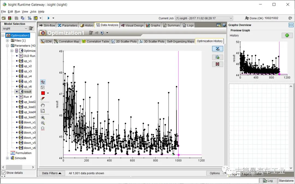
Task: Toggle the Show details checkbox
Action: [4, 173]
